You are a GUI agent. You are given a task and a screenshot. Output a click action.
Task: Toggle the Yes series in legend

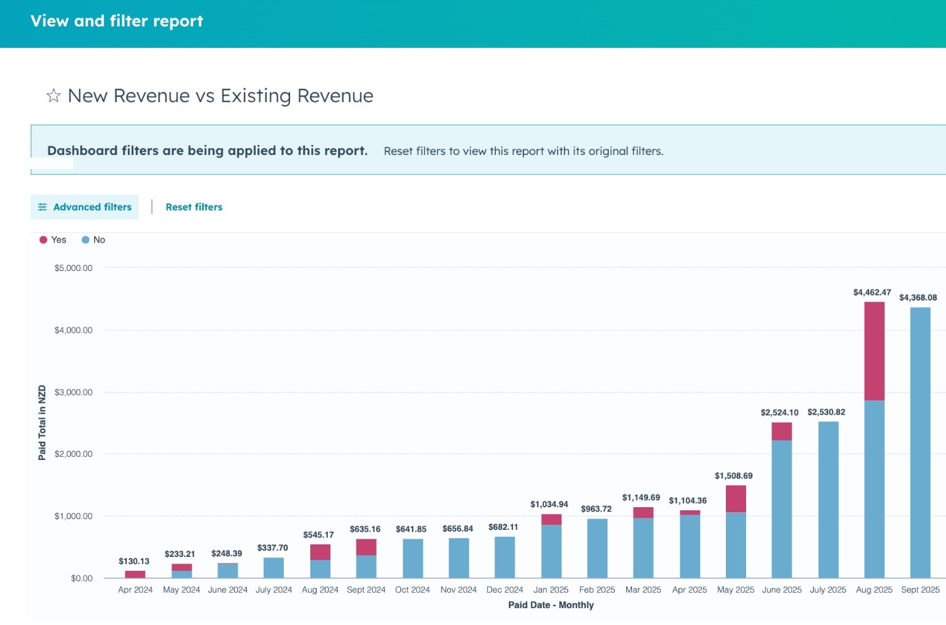pyautogui.click(x=59, y=240)
